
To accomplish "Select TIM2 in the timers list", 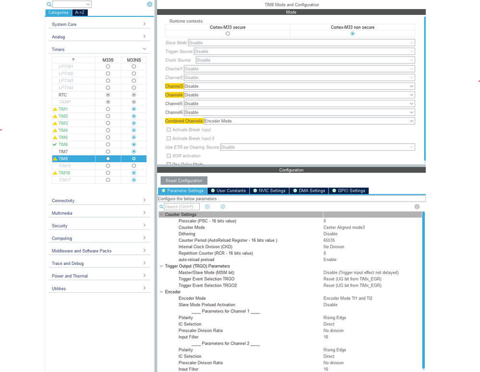I will click(x=63, y=116).
